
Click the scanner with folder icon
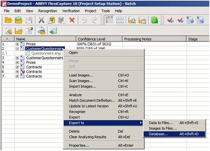pyautogui.click(x=41, y=31)
